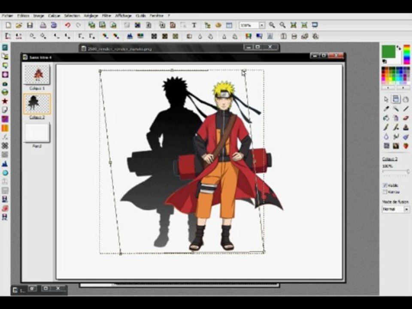Image resolution: width=412 pixels, height=309 pixels.
Task: Open the Edition menu
Action: click(x=23, y=16)
